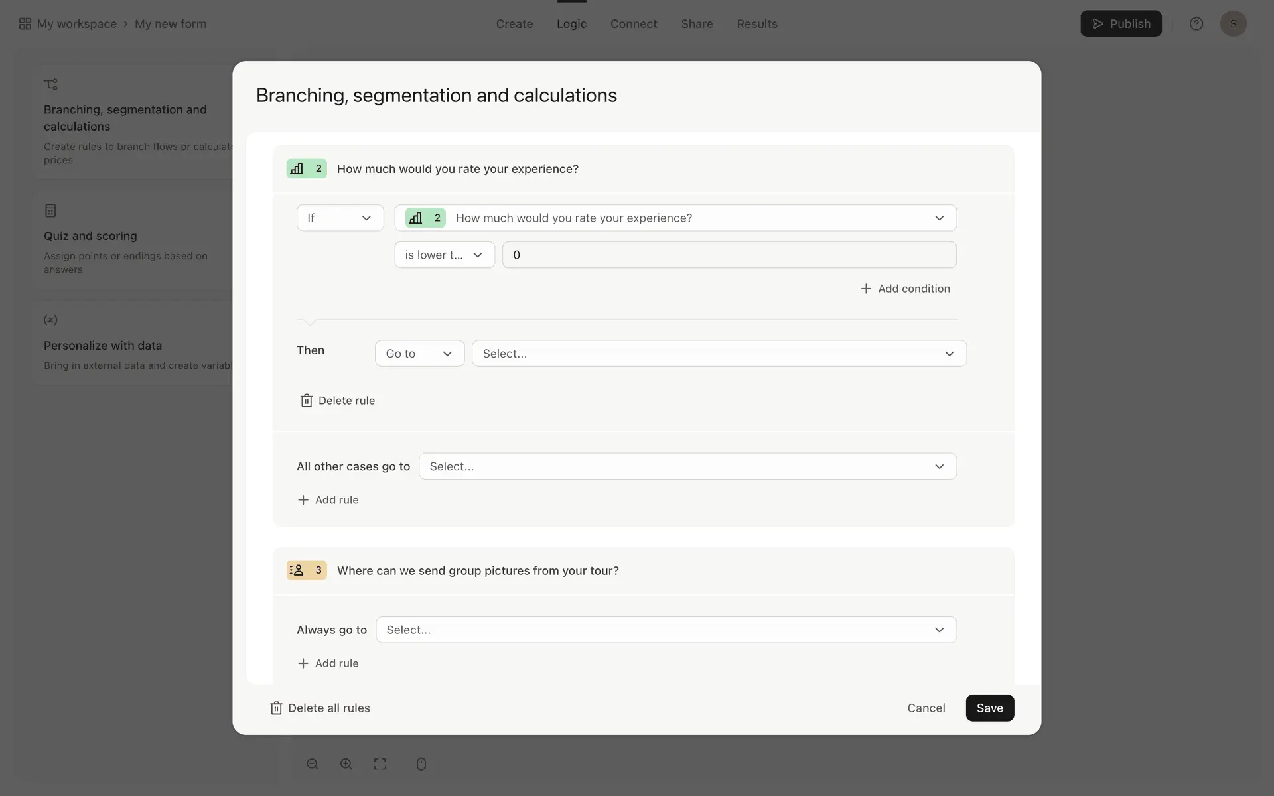Click the zoom out magnifier icon

coord(313,764)
